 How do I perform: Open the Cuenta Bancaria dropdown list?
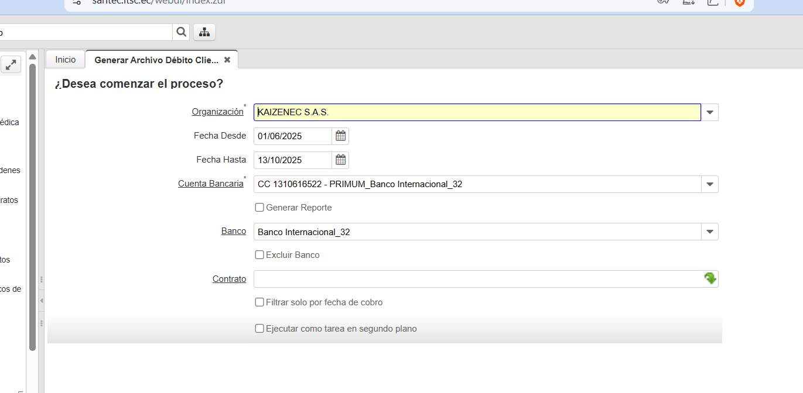click(x=710, y=184)
